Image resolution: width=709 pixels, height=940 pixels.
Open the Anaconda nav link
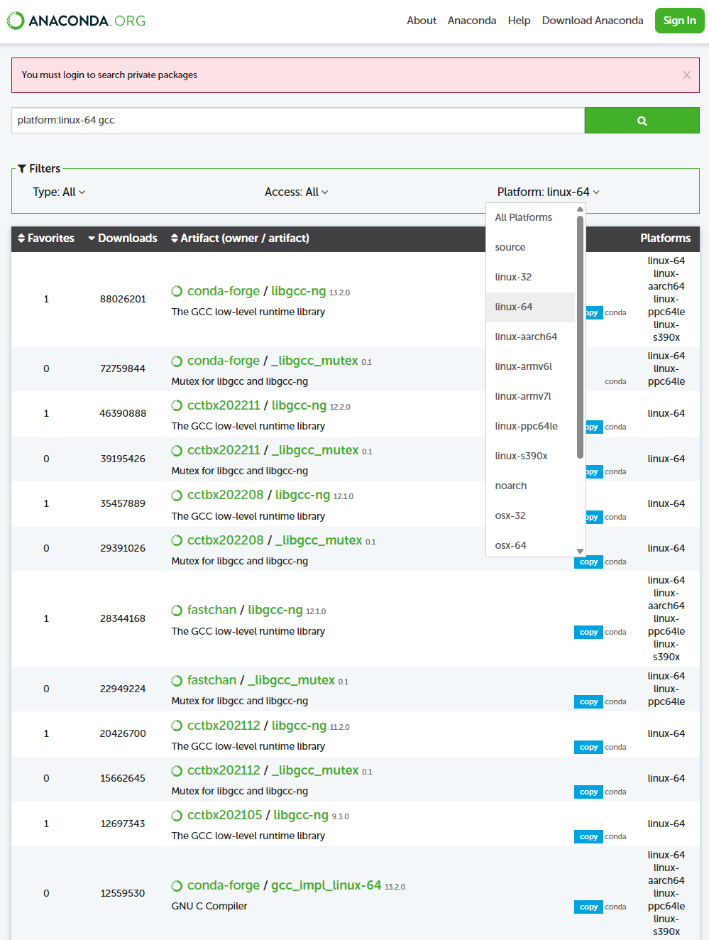(x=472, y=21)
